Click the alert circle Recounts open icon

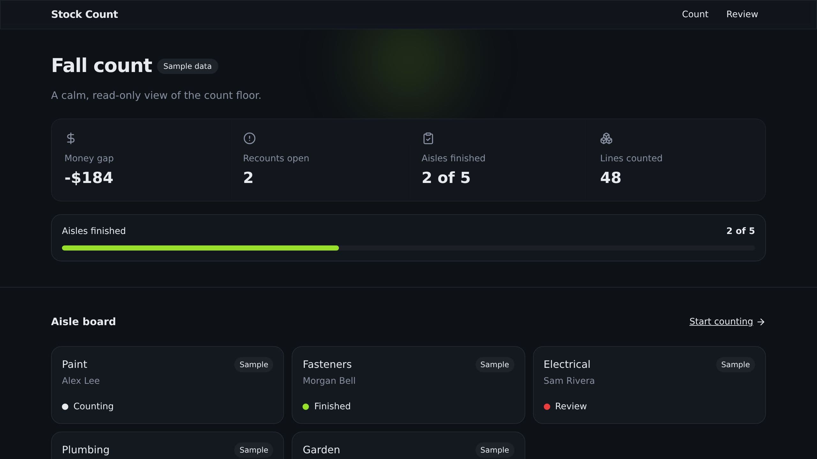click(249, 138)
